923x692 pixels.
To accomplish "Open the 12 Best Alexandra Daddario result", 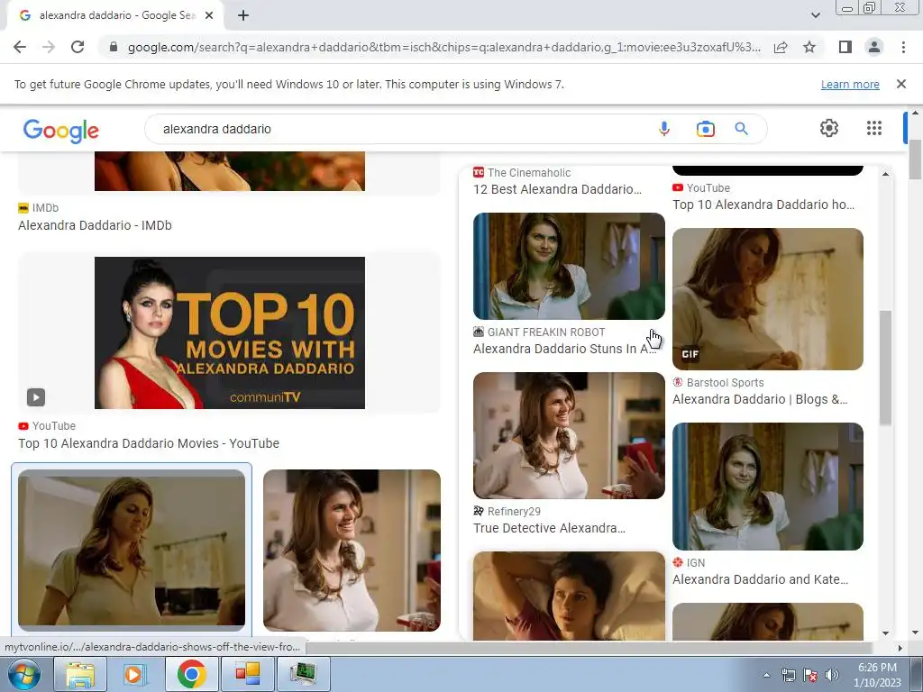I will [x=557, y=189].
